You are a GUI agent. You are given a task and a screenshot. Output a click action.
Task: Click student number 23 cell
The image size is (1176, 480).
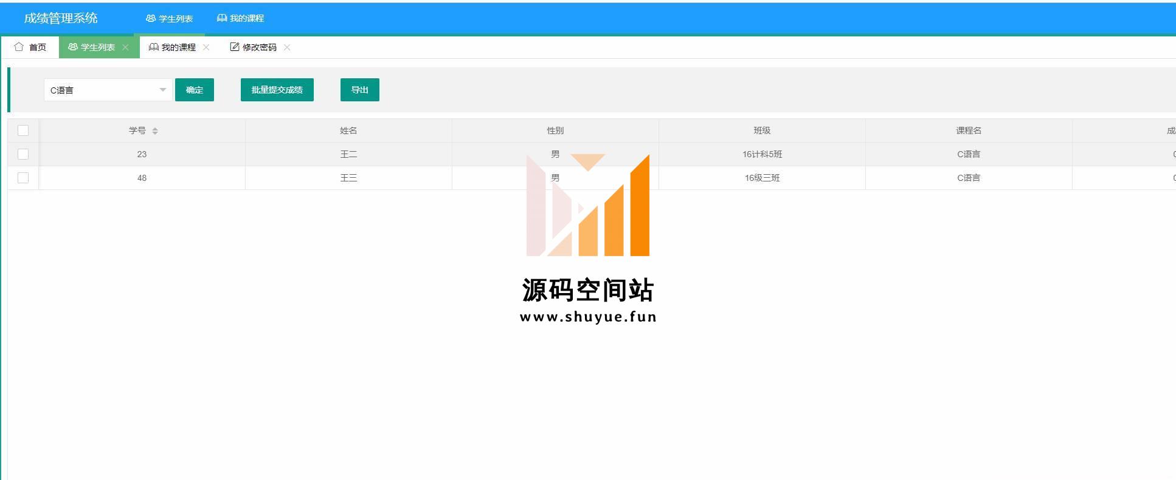tap(142, 154)
